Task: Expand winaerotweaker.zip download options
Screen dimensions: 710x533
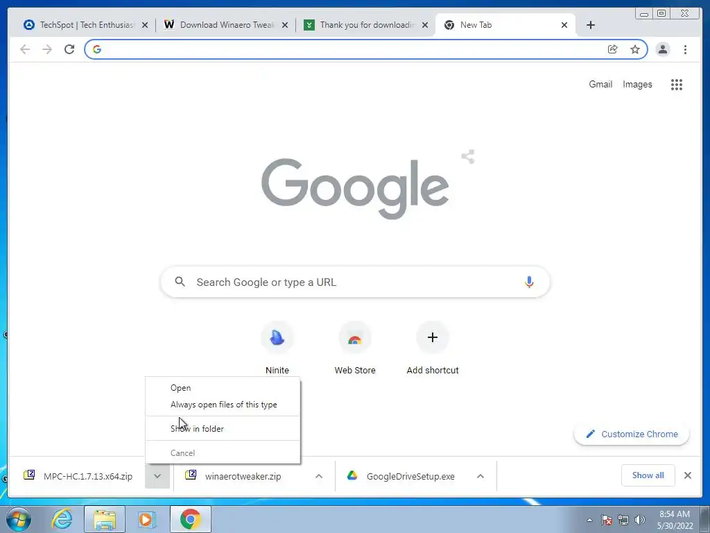Action: [x=319, y=476]
